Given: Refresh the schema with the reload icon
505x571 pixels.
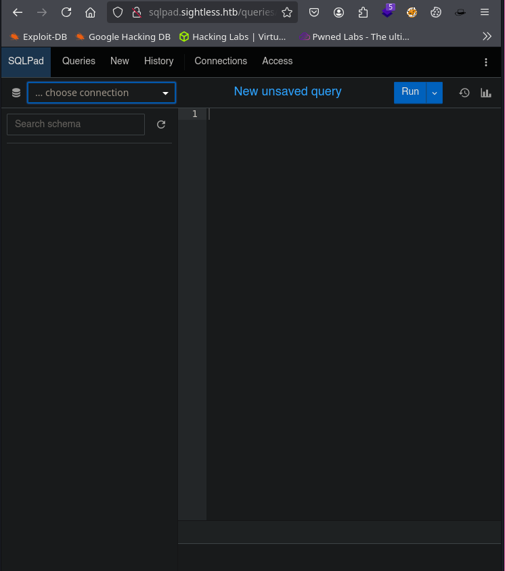Looking at the screenshot, I should pyautogui.click(x=161, y=124).
